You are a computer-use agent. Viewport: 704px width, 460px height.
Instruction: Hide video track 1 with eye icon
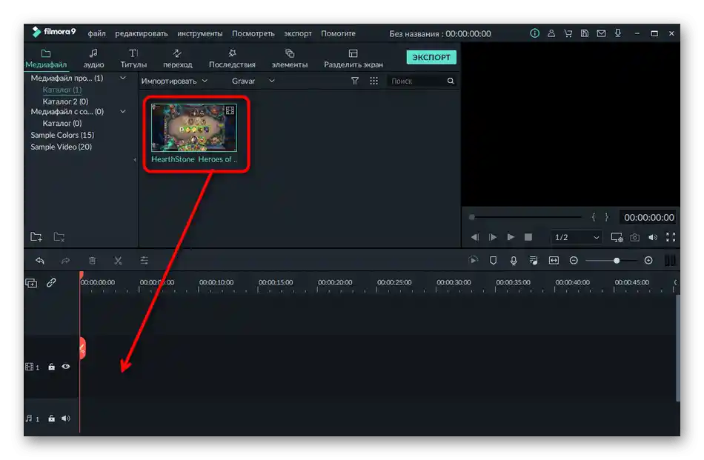click(x=66, y=367)
